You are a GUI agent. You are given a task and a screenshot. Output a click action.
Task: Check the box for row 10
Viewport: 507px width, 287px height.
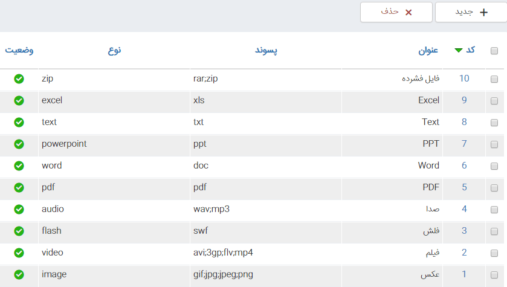click(x=494, y=79)
